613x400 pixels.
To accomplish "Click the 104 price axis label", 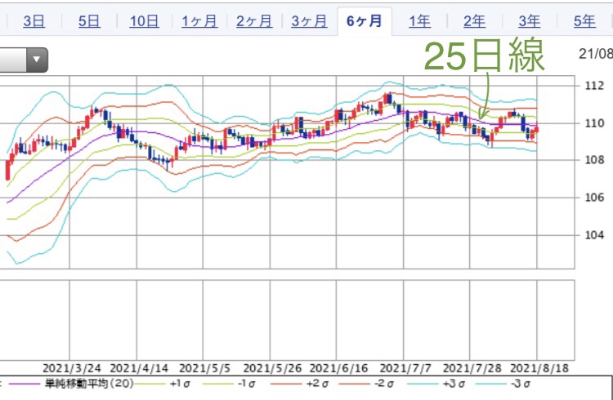I will click(594, 235).
